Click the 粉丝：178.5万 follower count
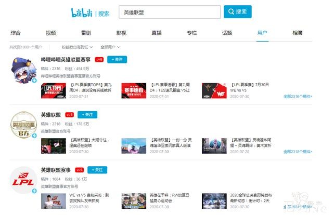Image resolution: width=333 pixels, height=215 pixels. coord(77,124)
